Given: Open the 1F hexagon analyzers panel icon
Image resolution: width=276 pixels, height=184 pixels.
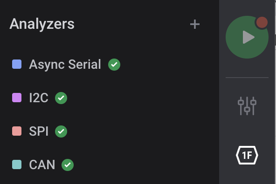Looking at the screenshot, I should (x=247, y=155).
